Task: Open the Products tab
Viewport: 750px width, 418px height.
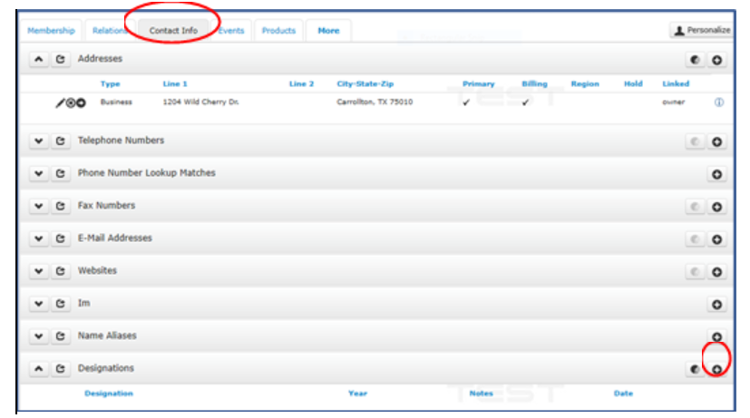Action: (278, 31)
